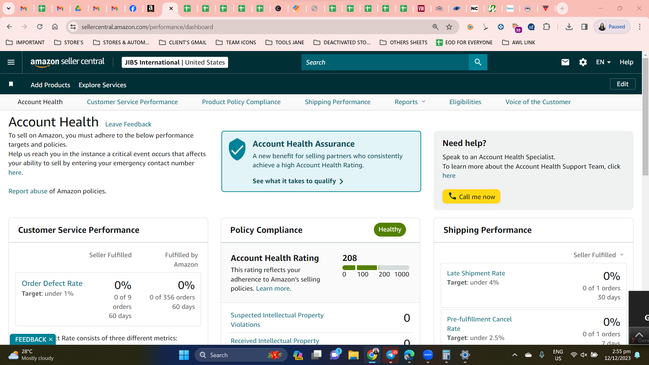Open the Paused profile menu
649x365 pixels.
click(612, 27)
